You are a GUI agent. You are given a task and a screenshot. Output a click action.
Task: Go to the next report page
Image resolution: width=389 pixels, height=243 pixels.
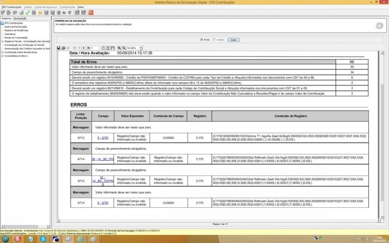tap(84, 48)
